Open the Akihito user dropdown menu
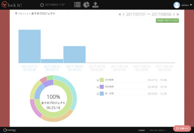This screenshot has height=133, width=194. tap(187, 5)
